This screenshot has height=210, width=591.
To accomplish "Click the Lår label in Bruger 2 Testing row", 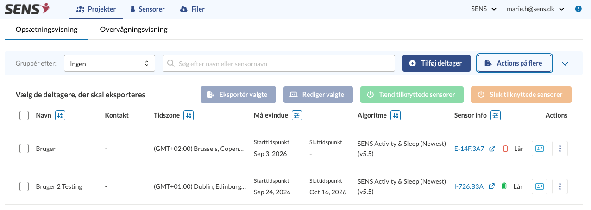I will click(518, 186).
